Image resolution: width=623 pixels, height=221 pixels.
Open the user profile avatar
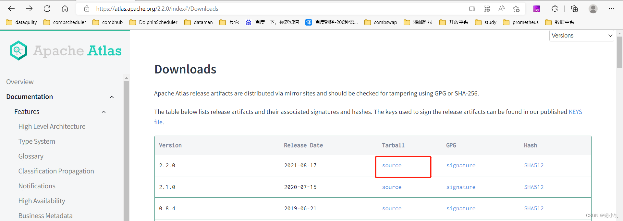[x=593, y=9]
